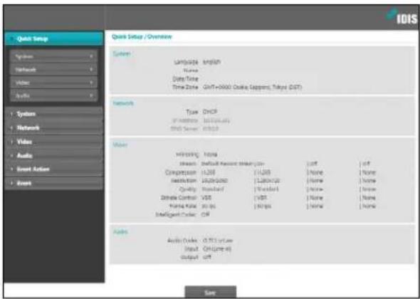Click the Intelligent Codec value Off
The height and width of the screenshot is (299, 420).
(205, 214)
